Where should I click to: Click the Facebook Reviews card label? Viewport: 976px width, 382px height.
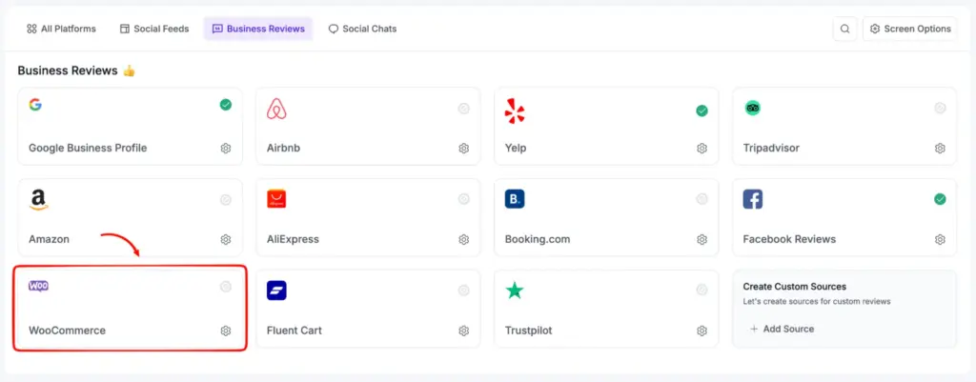[x=789, y=239]
